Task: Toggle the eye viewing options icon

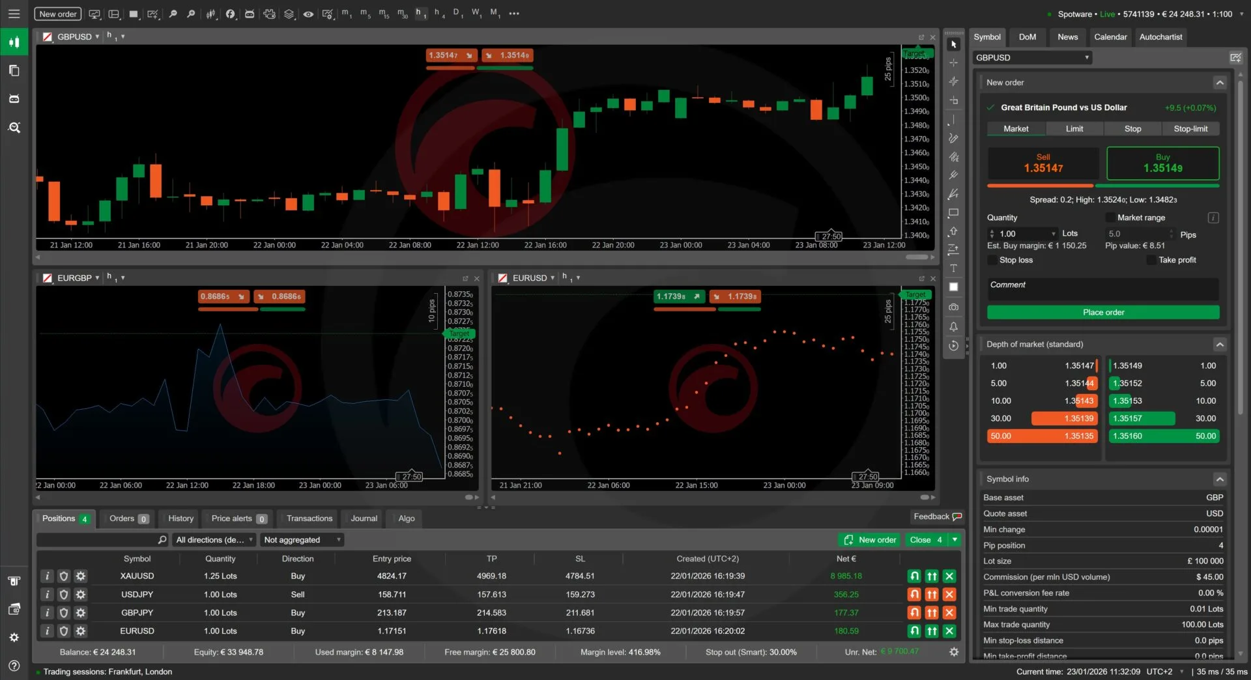Action: [308, 14]
